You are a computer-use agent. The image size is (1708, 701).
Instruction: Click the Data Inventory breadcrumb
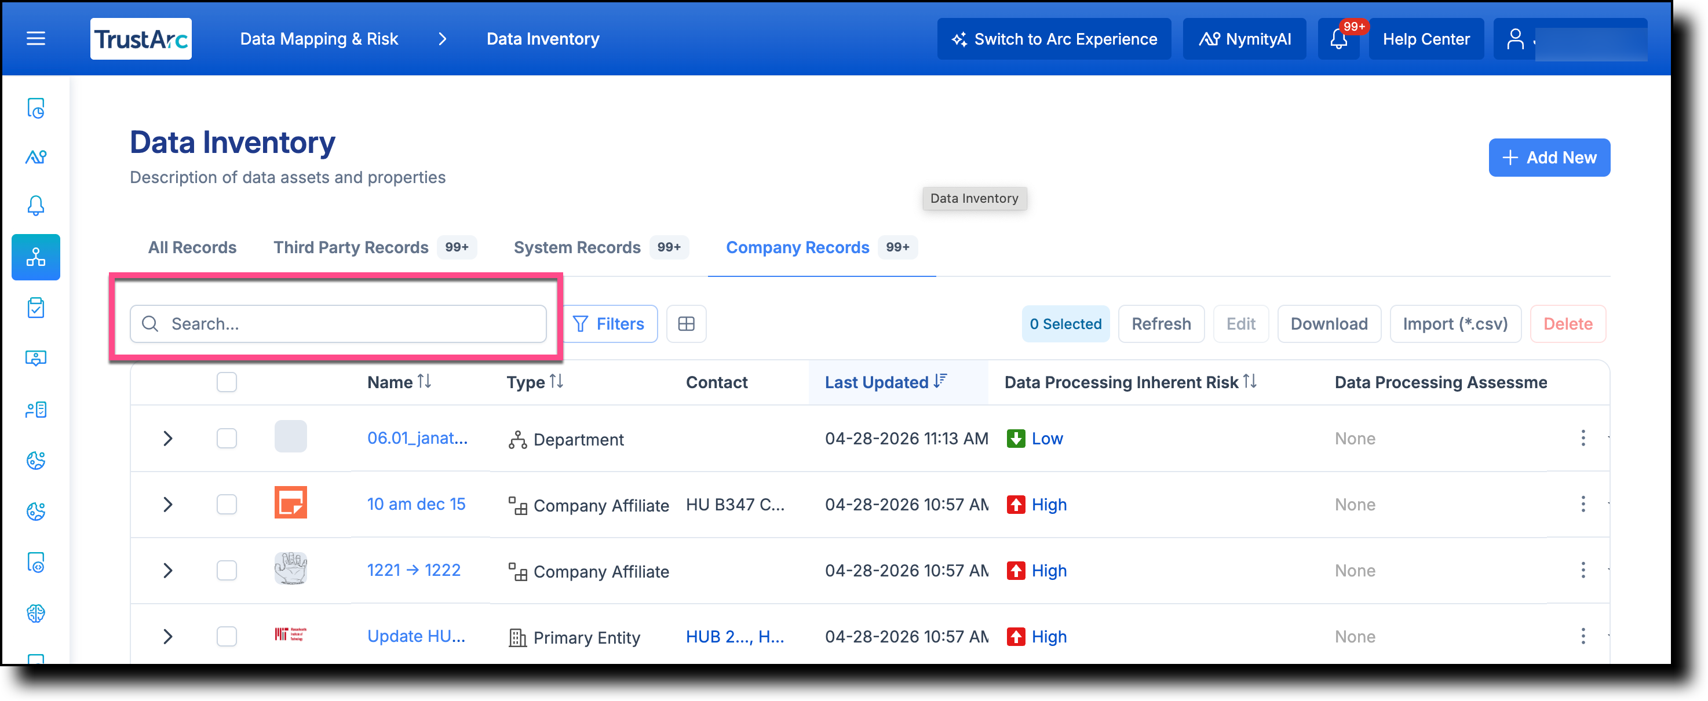coord(543,38)
